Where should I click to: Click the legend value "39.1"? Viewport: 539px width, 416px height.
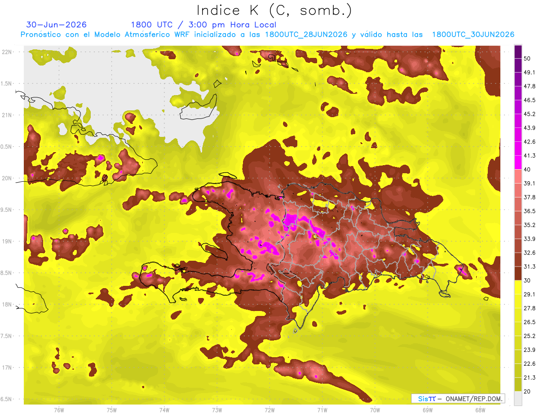coord(530,184)
